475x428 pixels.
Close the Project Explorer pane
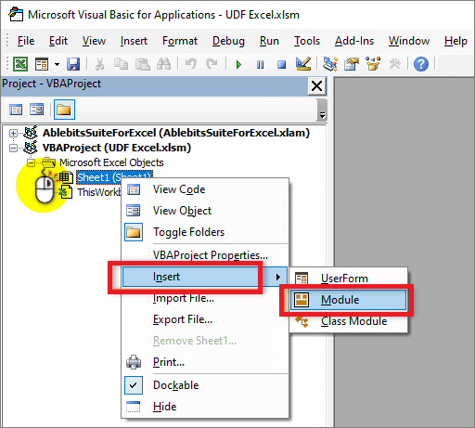click(317, 86)
